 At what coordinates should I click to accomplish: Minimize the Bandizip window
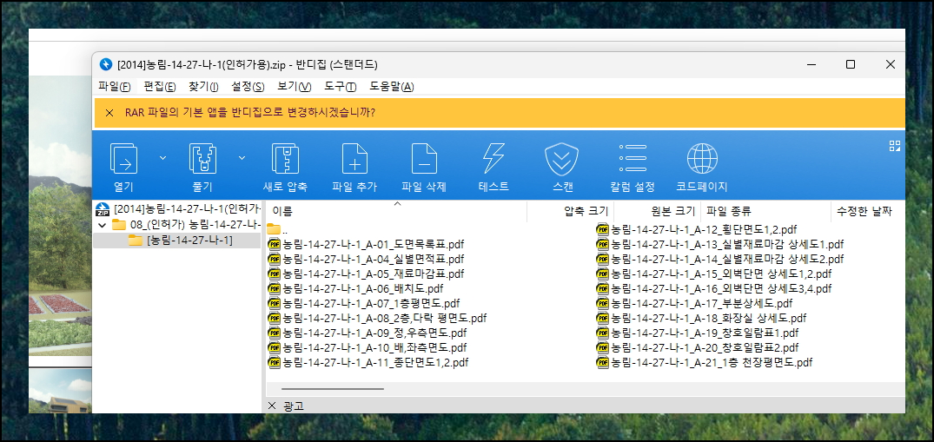pyautogui.click(x=811, y=64)
